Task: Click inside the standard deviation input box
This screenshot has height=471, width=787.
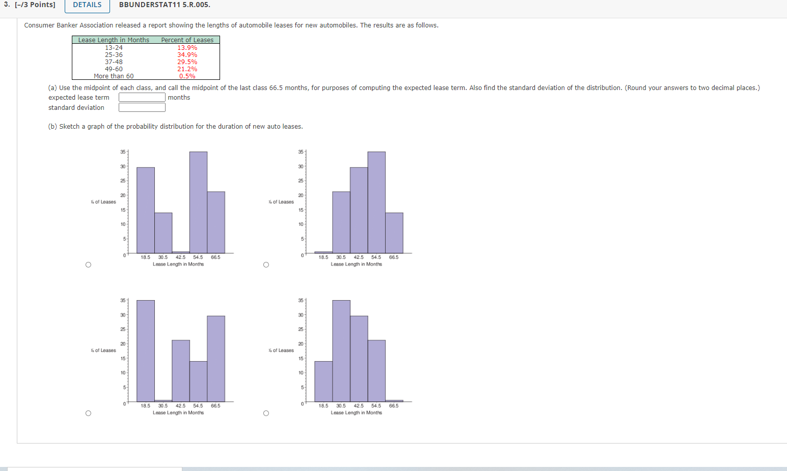Action: (142, 107)
